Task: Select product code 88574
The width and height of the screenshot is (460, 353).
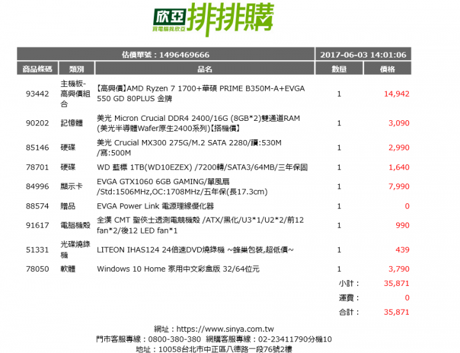Action: point(37,206)
